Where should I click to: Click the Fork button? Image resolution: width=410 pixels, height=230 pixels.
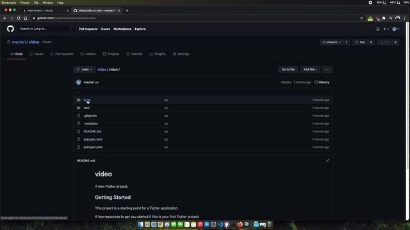(384, 42)
